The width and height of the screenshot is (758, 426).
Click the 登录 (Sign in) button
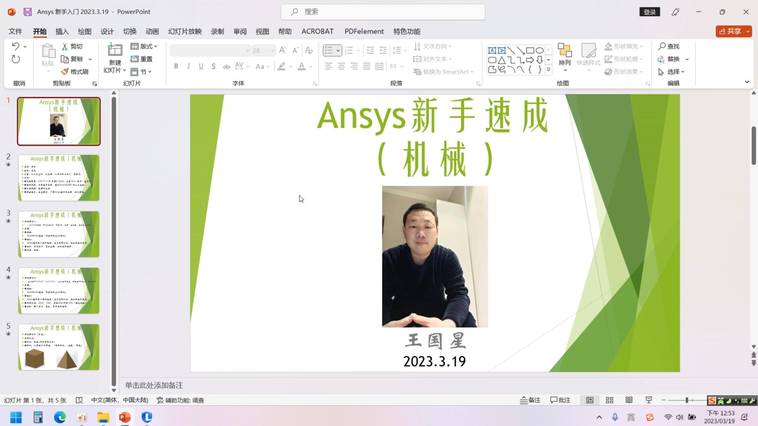tap(650, 12)
